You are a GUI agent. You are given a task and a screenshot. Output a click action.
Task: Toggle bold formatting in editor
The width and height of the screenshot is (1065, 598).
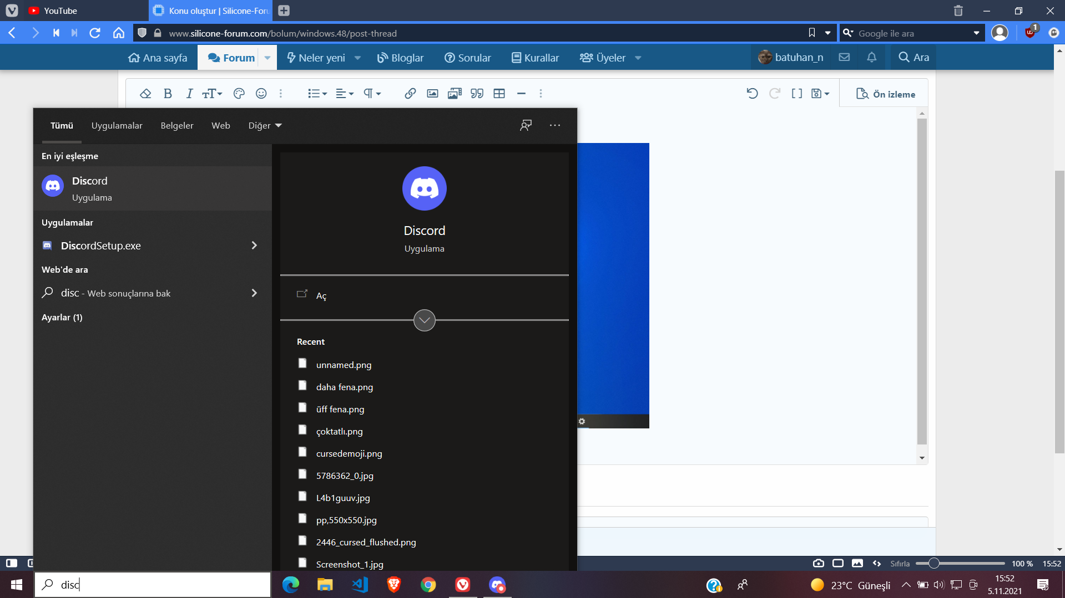coord(168,94)
